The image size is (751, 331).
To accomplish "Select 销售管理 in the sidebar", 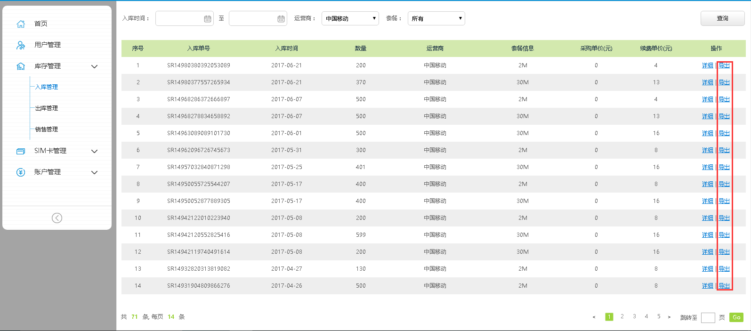I will pyautogui.click(x=47, y=129).
